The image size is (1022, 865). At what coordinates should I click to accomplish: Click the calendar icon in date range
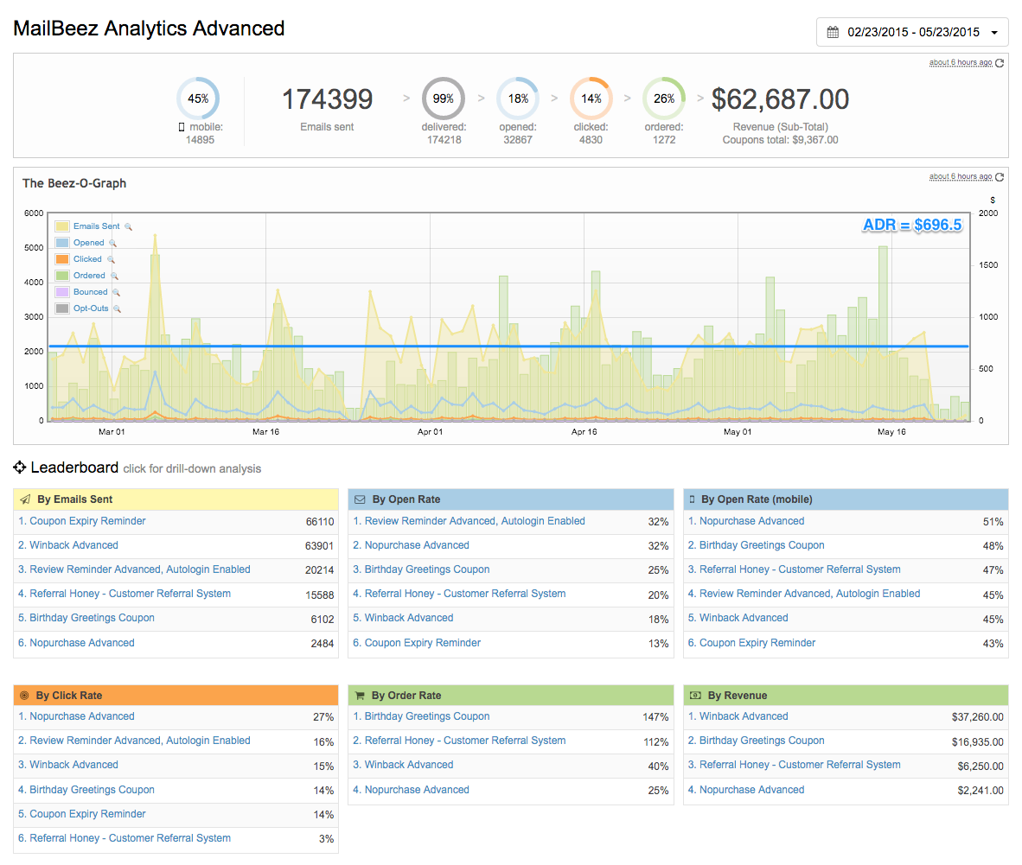point(833,32)
